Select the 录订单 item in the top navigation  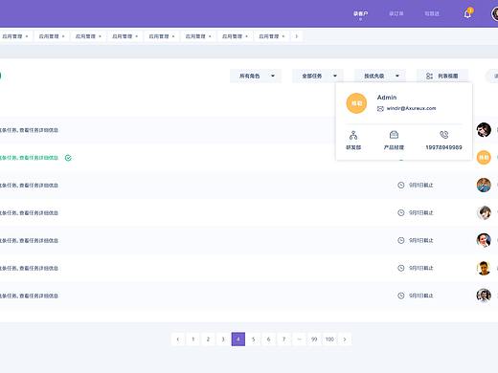tap(396, 13)
